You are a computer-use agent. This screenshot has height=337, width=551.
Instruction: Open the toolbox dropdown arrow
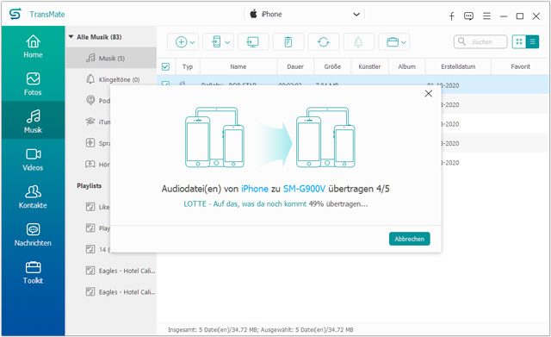tap(404, 42)
